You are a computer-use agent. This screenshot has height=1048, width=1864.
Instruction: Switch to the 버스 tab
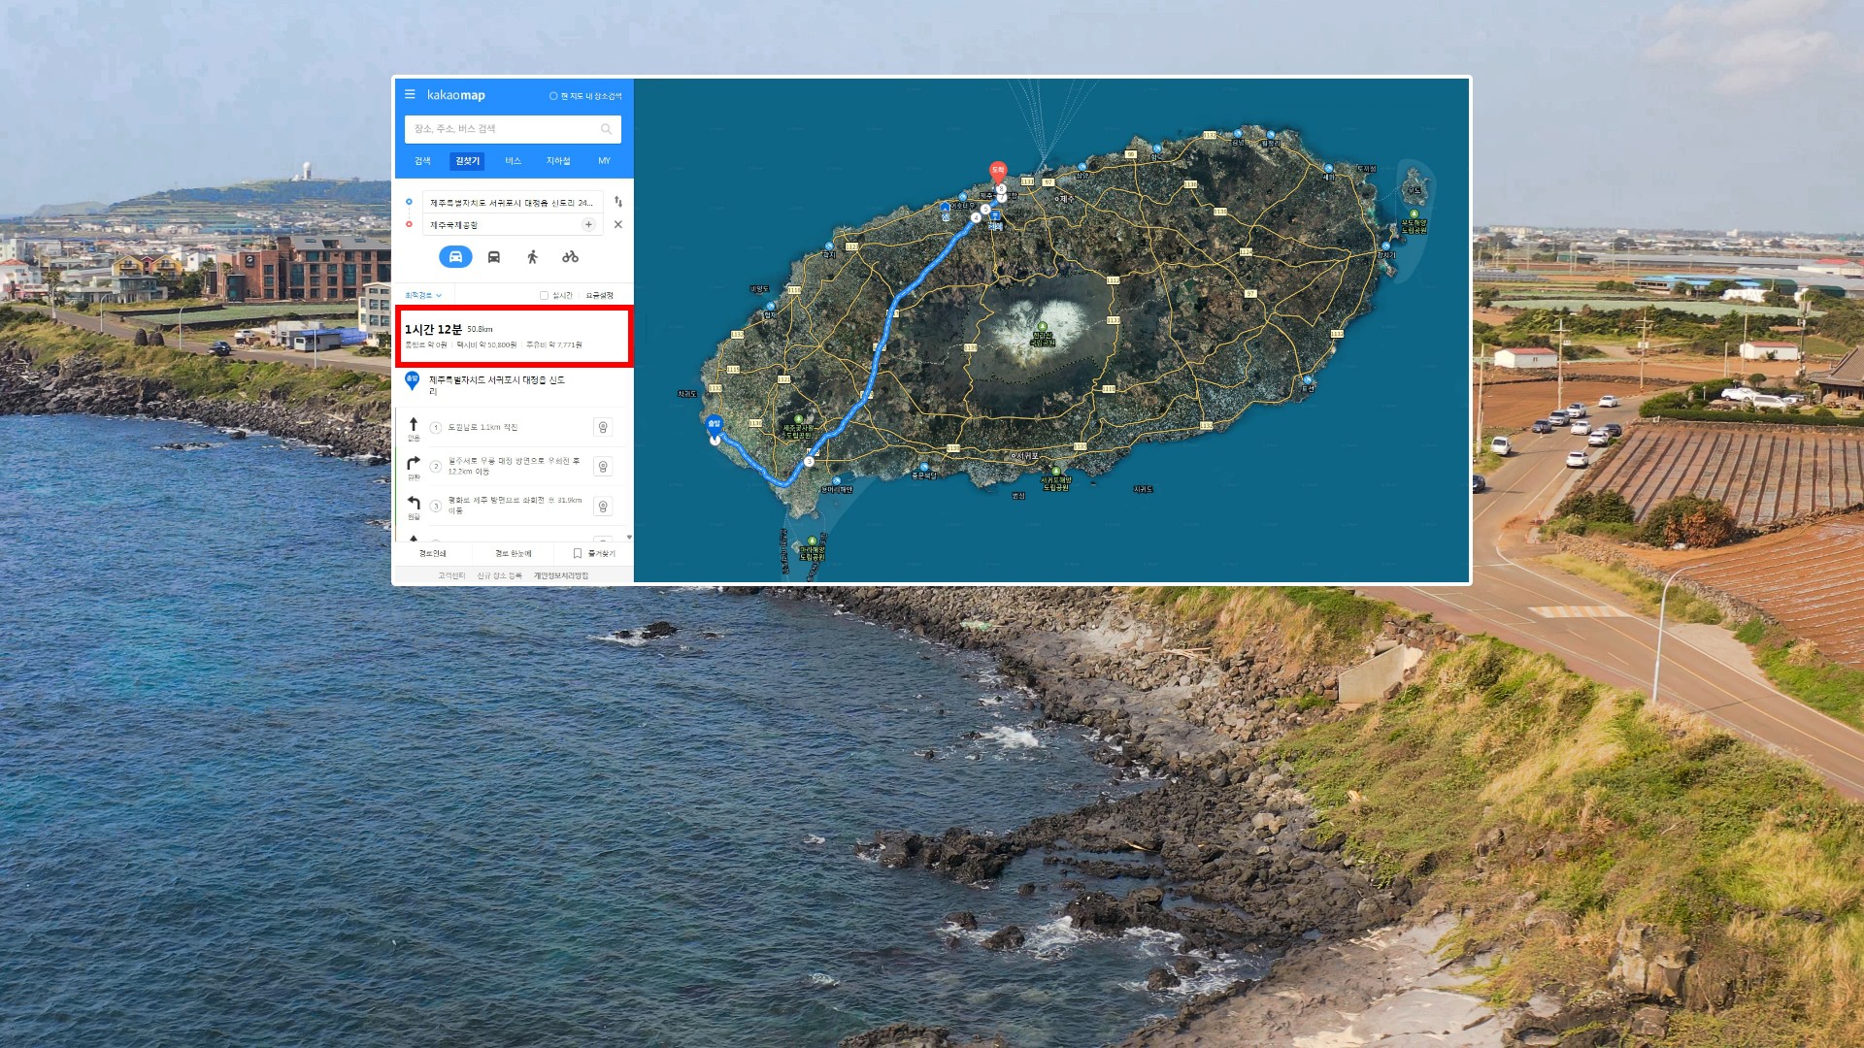tap(513, 161)
